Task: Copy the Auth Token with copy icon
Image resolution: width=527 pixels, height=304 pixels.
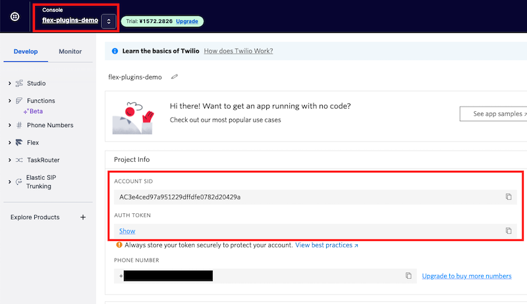Action: point(509,231)
